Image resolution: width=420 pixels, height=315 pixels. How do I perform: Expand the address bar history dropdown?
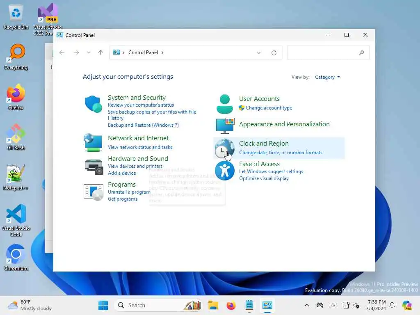259,53
